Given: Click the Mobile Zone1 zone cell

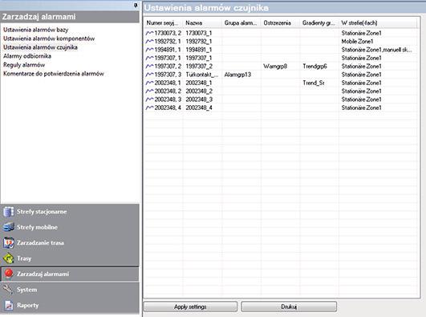Looking at the screenshot, I should 357,41.
